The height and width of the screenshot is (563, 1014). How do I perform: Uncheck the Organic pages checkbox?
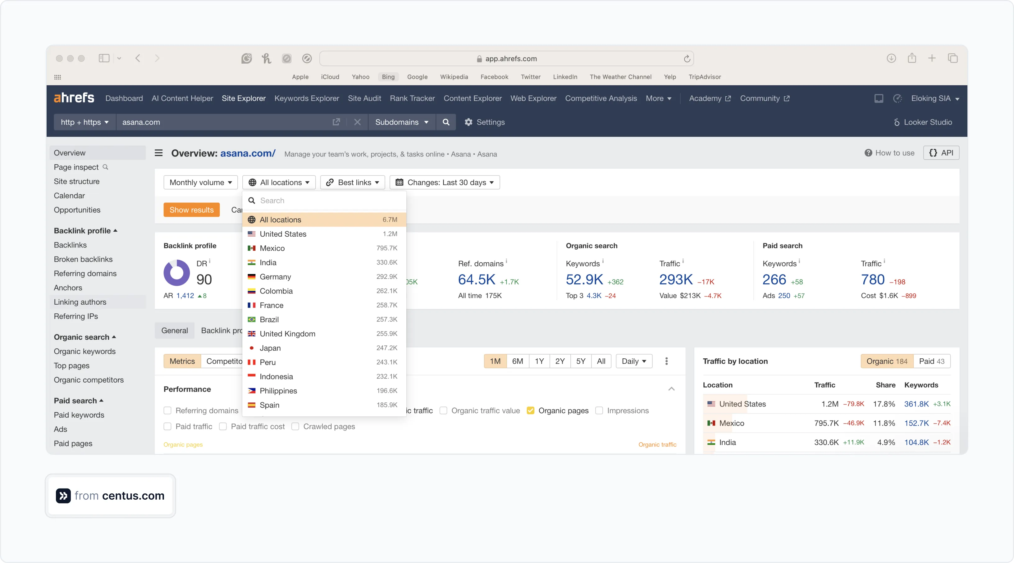click(x=530, y=410)
